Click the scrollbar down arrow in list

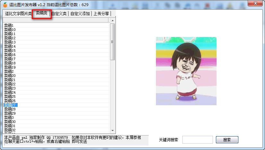(x=113, y=130)
